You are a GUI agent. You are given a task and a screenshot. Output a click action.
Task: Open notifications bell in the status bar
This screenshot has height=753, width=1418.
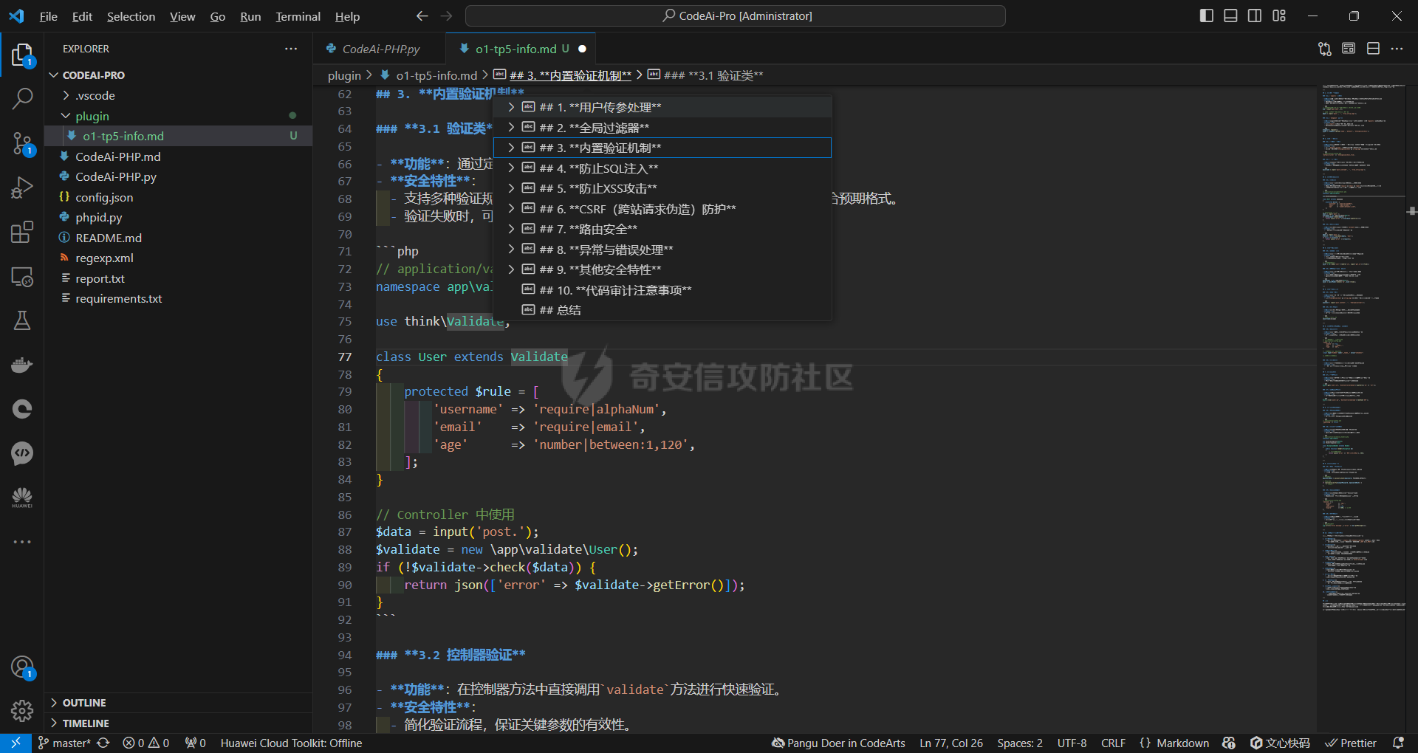point(1398,743)
